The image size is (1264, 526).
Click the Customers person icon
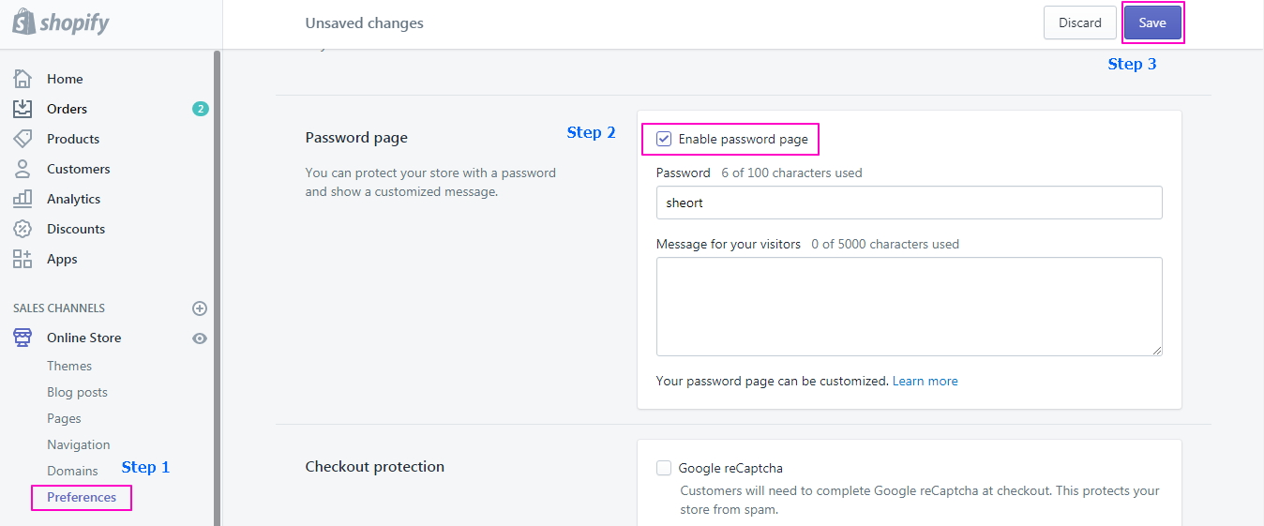pos(23,169)
